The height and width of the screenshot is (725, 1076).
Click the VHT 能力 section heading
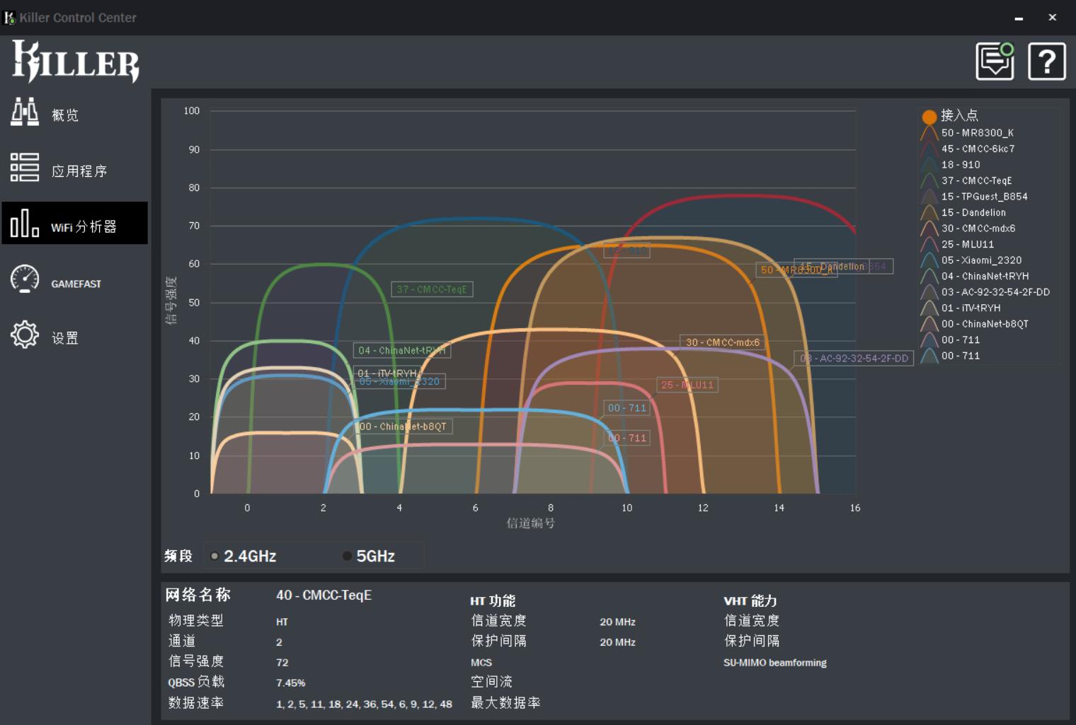pyautogui.click(x=750, y=601)
